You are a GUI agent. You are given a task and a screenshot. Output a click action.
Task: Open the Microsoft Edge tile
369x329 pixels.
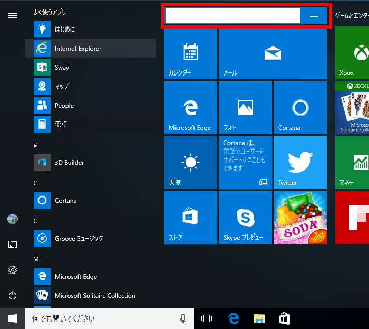(191, 108)
